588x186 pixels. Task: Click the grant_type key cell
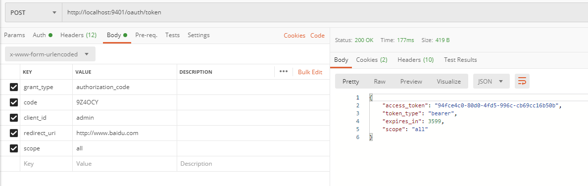(x=46, y=87)
